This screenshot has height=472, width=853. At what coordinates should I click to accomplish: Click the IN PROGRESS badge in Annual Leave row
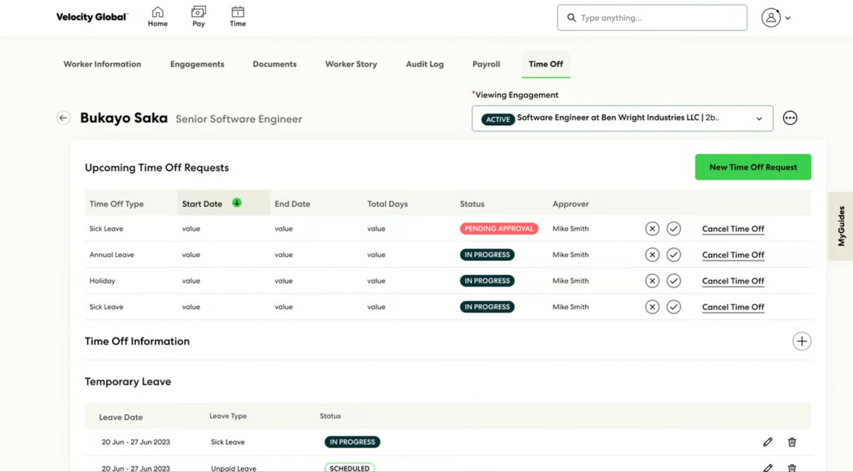tap(487, 255)
